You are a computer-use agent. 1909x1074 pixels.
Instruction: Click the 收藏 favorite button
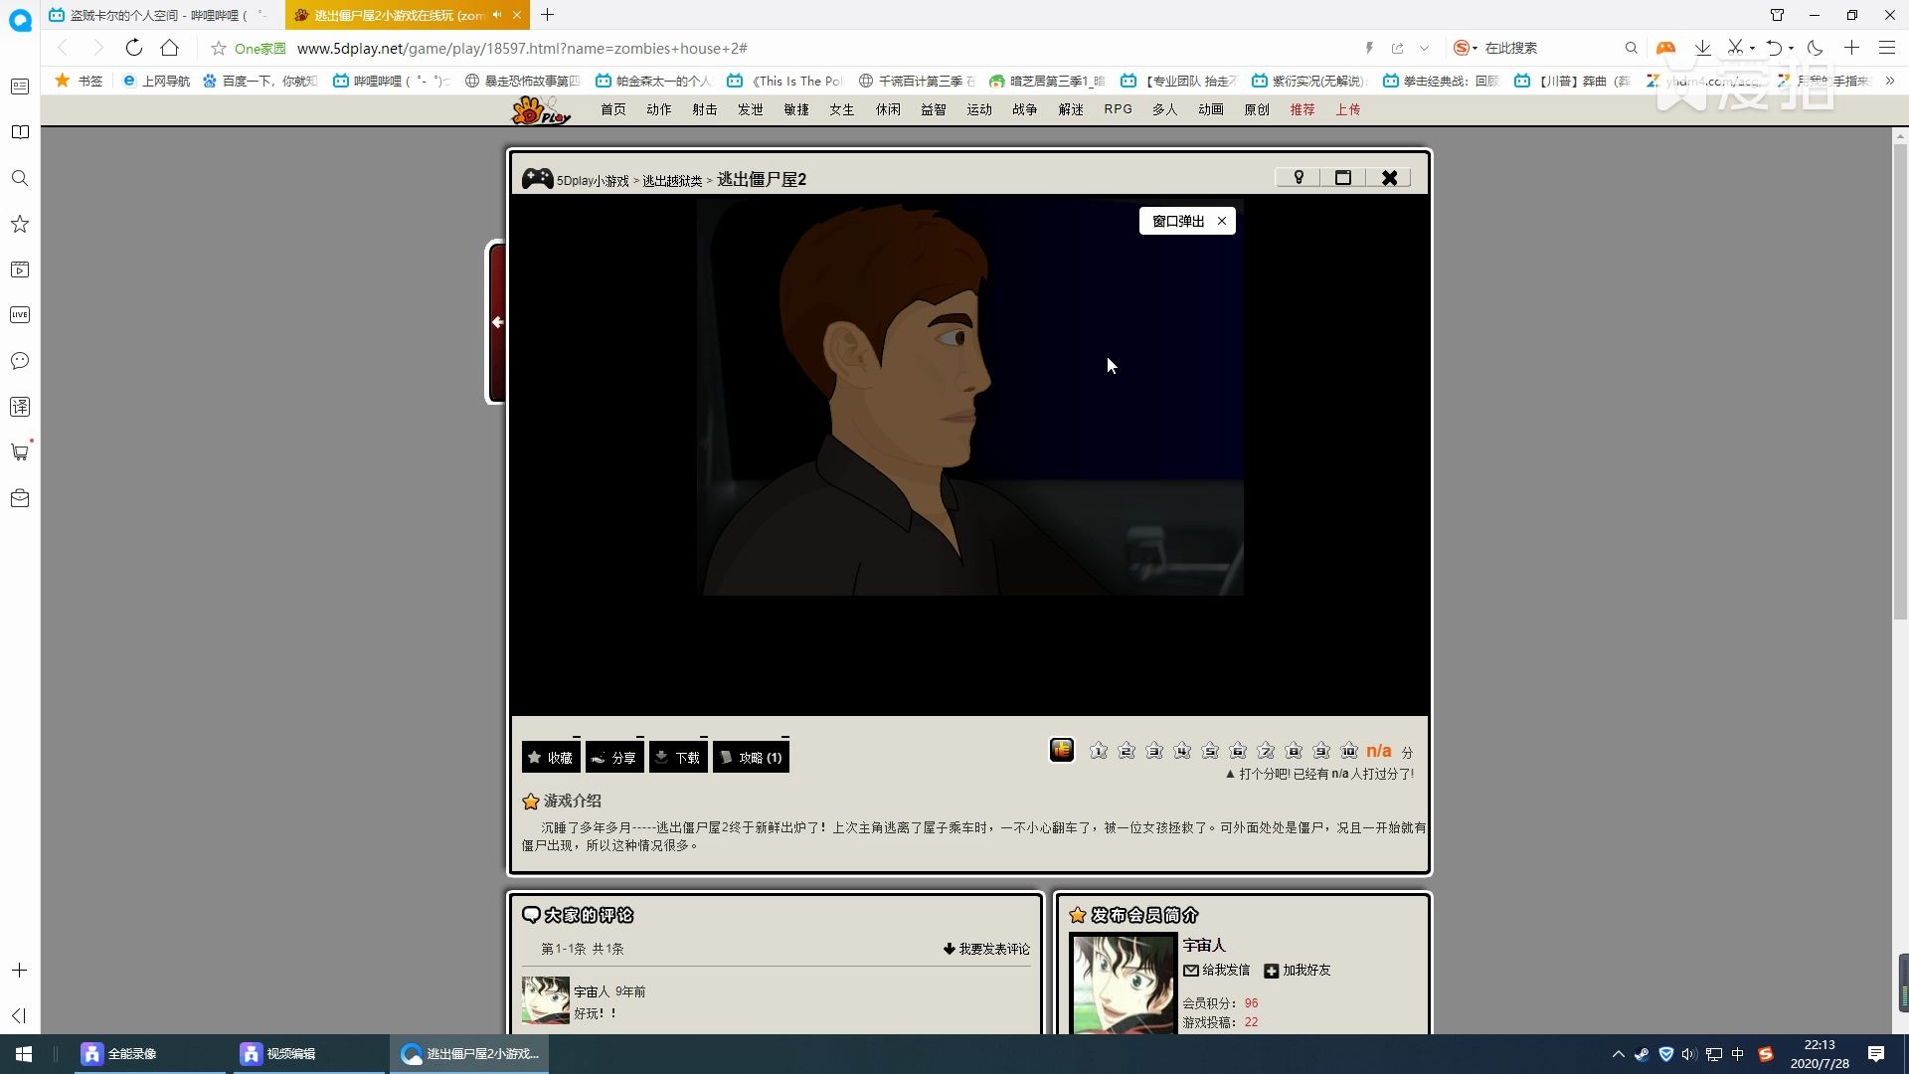coord(551,757)
